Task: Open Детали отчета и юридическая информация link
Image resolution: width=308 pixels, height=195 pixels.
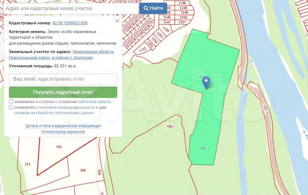Action: pos(63,126)
